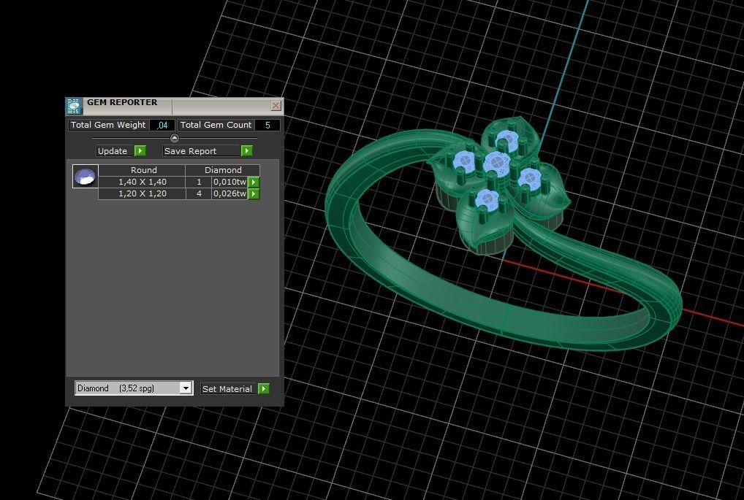Click the 'Total Gem Count' label
Viewport: 744px width, 500px height.
pyautogui.click(x=216, y=125)
